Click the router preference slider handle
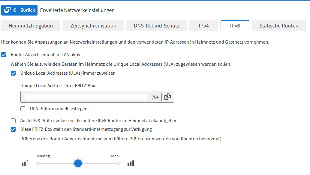 pos(78,163)
